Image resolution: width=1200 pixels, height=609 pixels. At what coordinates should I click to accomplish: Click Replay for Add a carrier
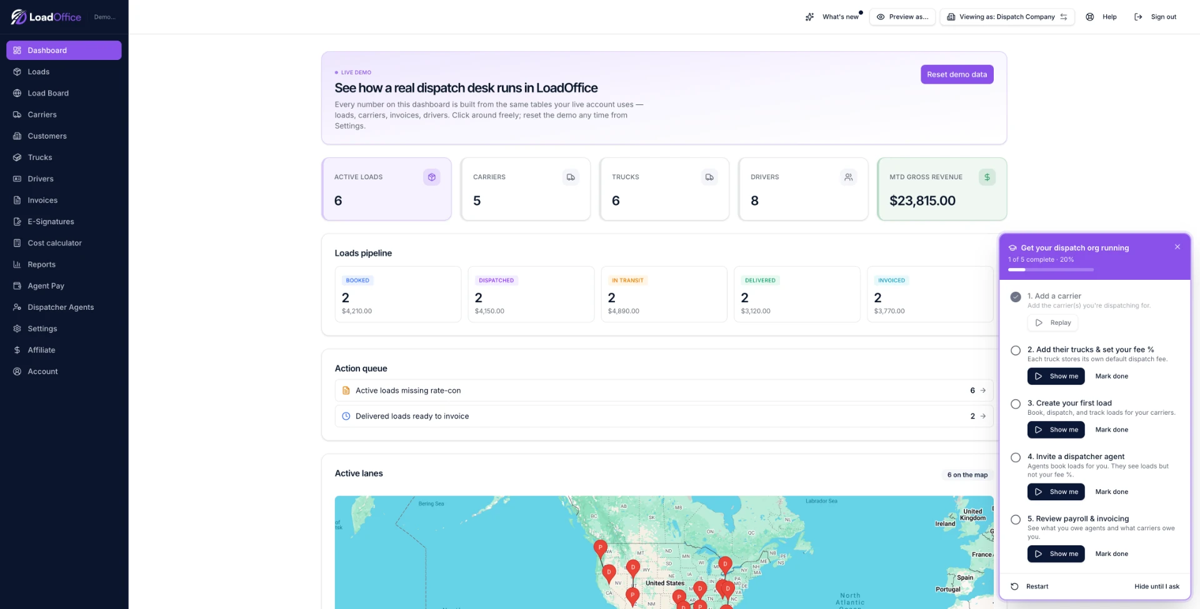tap(1052, 323)
